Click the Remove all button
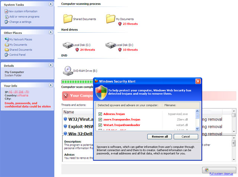 pyautogui.click(x=159, y=136)
